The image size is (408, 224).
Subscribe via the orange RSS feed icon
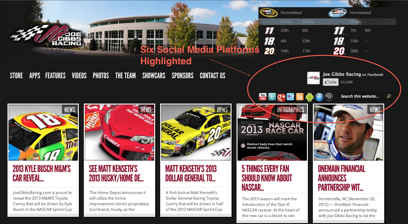pos(300,97)
